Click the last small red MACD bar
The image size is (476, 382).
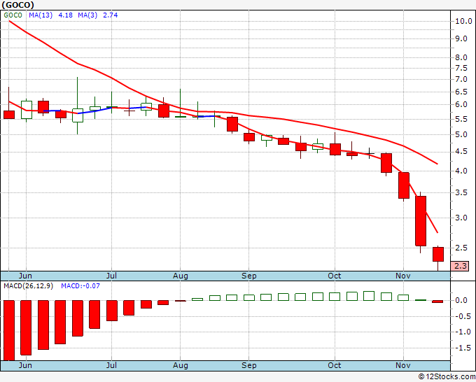point(437,302)
